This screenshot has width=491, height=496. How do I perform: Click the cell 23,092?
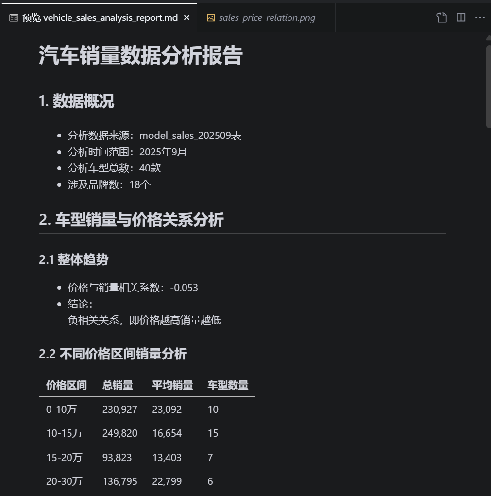coord(167,410)
